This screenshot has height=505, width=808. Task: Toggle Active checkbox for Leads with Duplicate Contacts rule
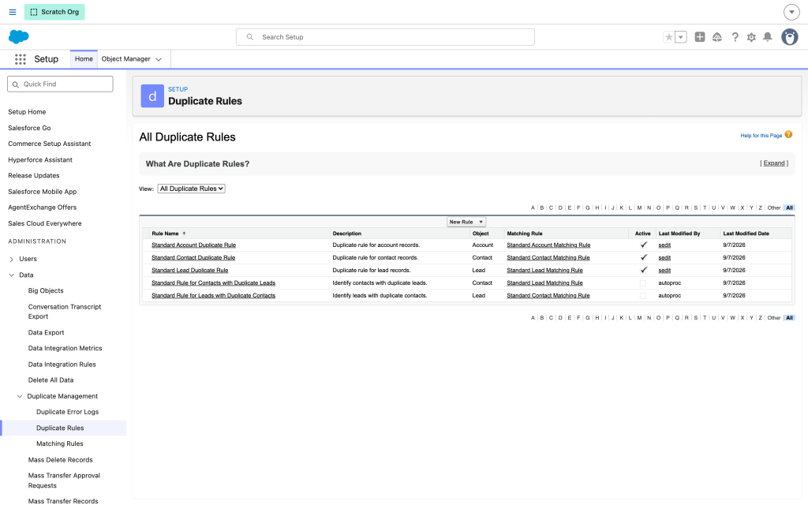click(642, 296)
